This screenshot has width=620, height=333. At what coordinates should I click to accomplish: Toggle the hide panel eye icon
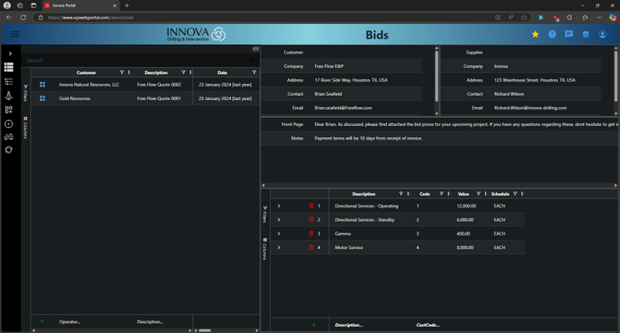255,49
